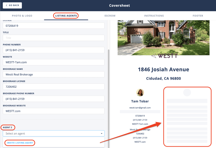Screen dimensions: 216x148
Task: Click brokerage license 7206402 in preview
Action: click(x=140, y=134)
